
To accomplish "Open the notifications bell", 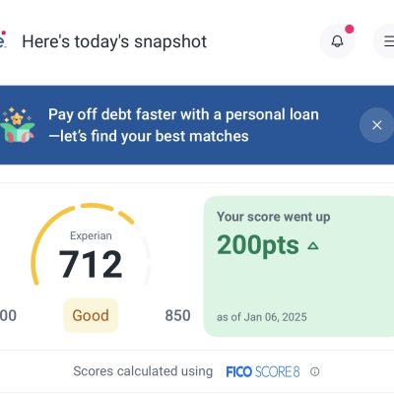I will coord(337,41).
